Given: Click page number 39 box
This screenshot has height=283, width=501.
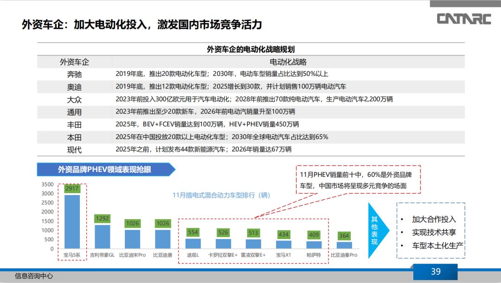Looking at the screenshot, I should (436, 271).
